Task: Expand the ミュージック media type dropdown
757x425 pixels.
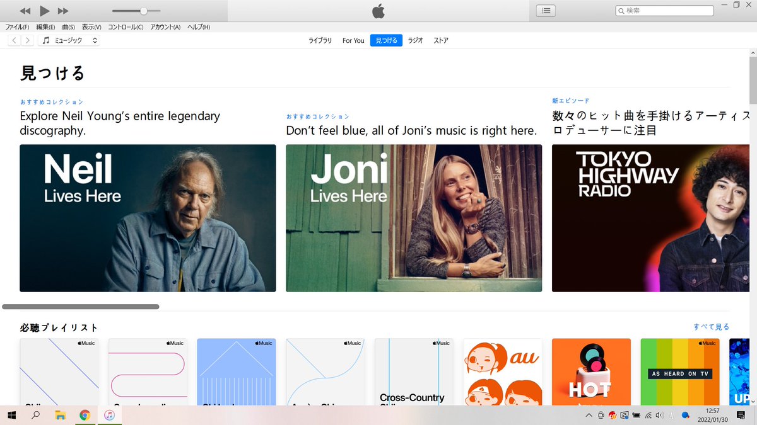Action: [x=69, y=40]
